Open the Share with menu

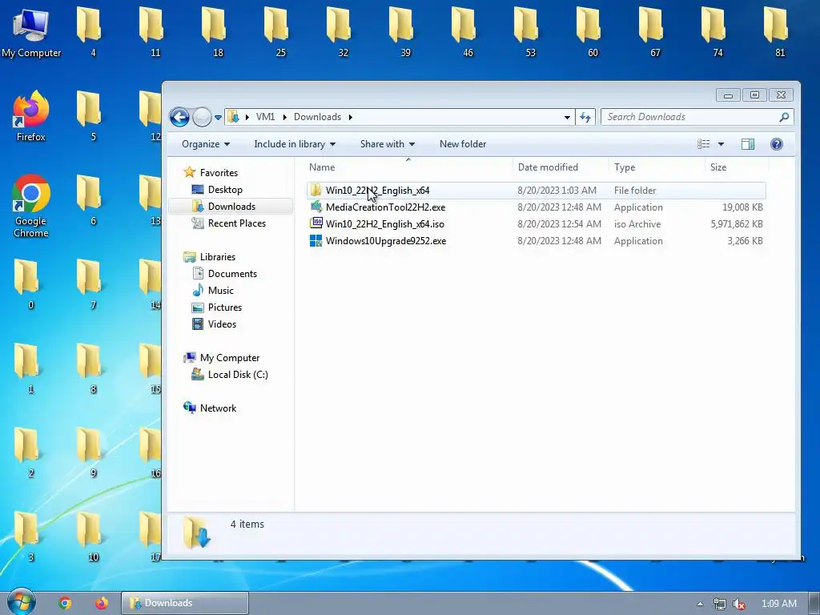pyautogui.click(x=387, y=144)
